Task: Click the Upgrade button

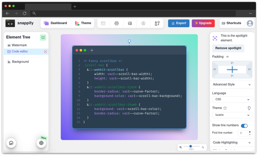Action: (203, 23)
